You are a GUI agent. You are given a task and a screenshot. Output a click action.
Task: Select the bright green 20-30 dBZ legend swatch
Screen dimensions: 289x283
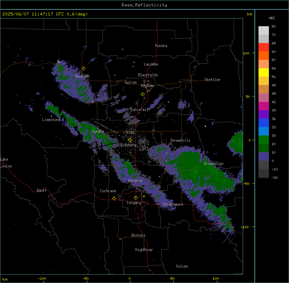click(x=264, y=140)
